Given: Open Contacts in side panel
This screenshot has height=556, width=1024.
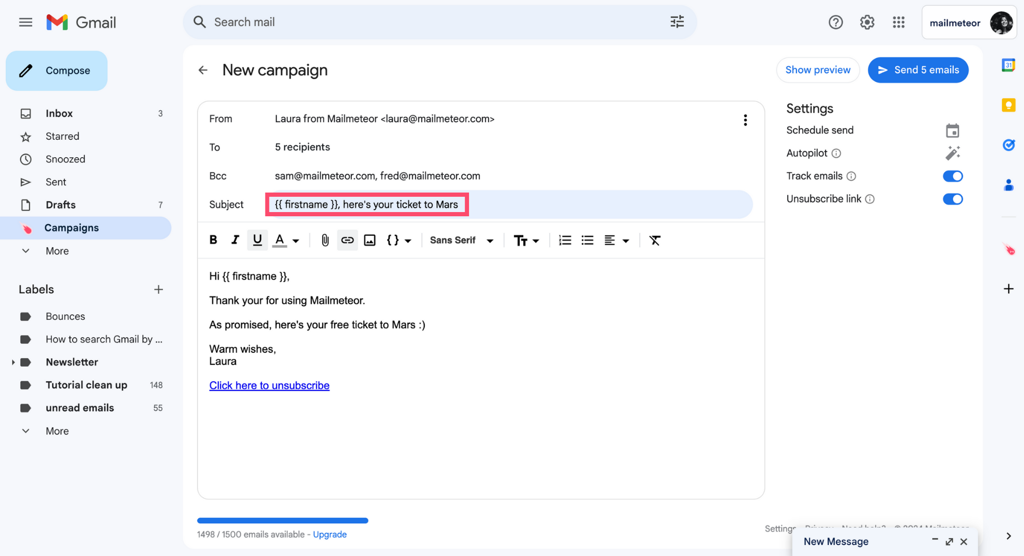Looking at the screenshot, I should (1008, 185).
